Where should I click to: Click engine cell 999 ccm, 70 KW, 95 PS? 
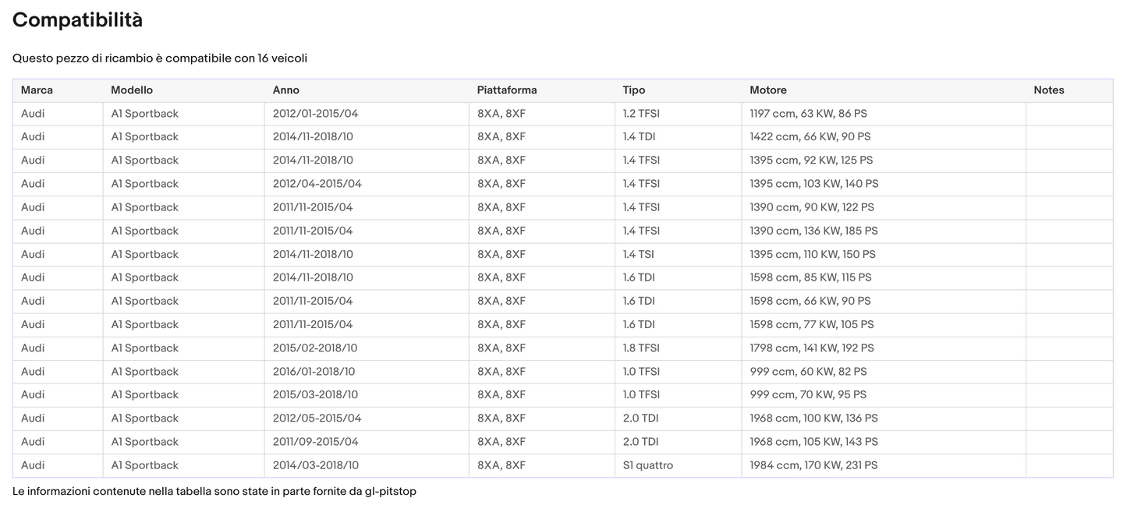(808, 395)
